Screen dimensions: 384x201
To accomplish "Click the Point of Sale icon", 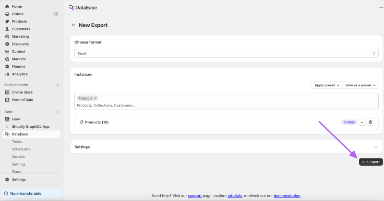I will click(x=7, y=100).
